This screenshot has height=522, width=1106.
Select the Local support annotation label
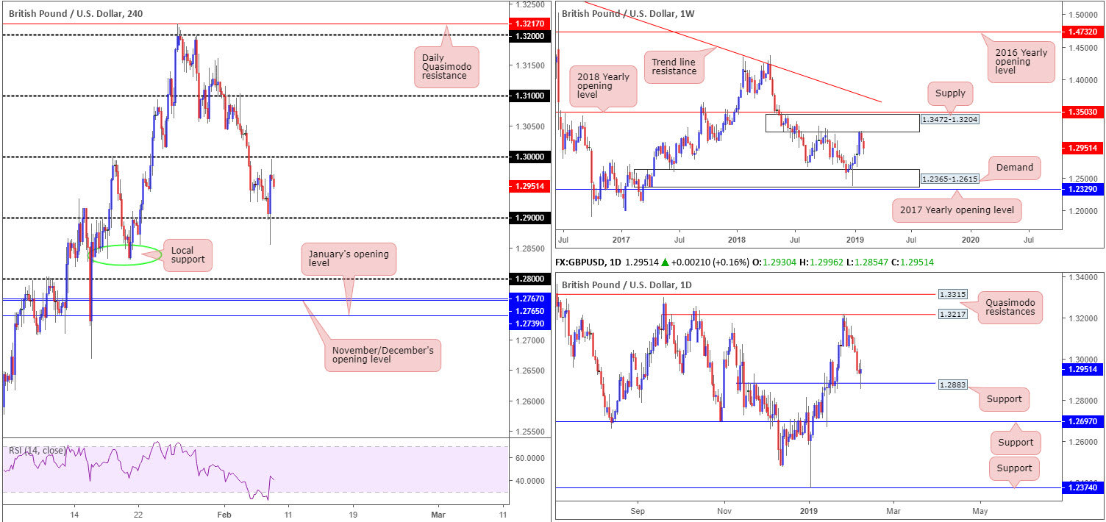(x=188, y=256)
